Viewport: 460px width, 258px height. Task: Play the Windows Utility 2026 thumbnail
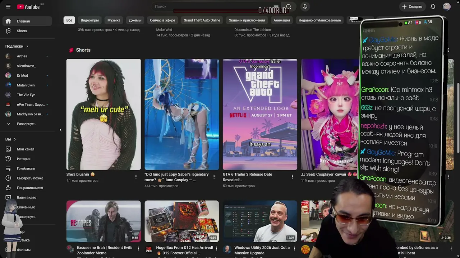point(260,221)
